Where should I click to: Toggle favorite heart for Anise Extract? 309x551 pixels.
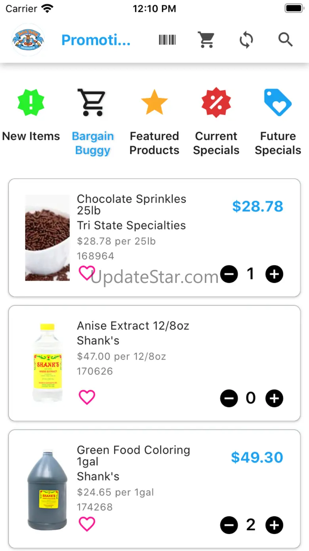87,397
